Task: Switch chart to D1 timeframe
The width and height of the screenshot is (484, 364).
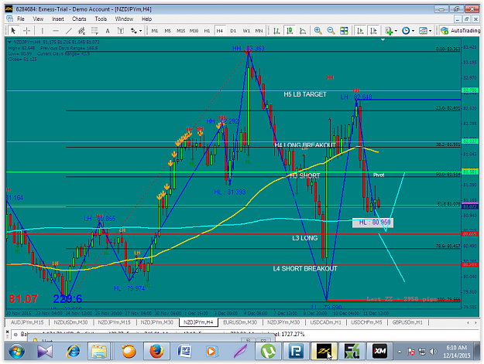Action: click(233, 30)
